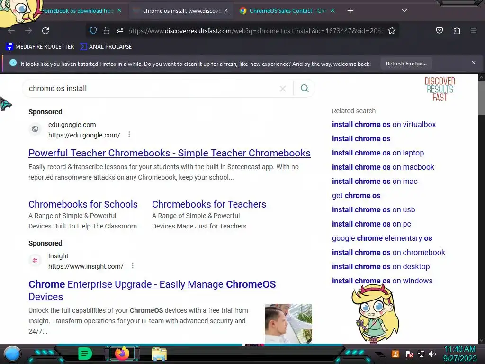Click the Insight favicon icon
Screen dimensions: 485x364
click(x=35, y=260)
